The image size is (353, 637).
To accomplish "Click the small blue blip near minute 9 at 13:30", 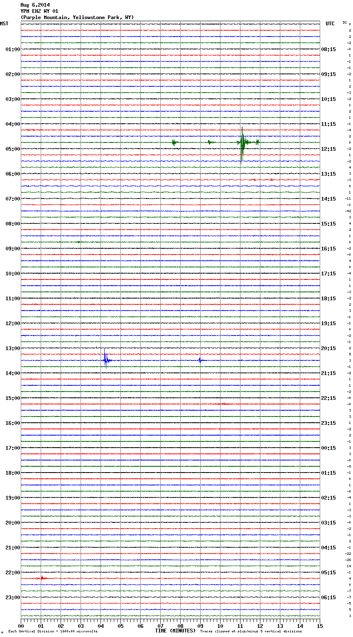I will click(200, 360).
